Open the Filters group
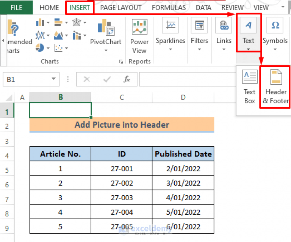The image size is (291, 242). click(199, 33)
